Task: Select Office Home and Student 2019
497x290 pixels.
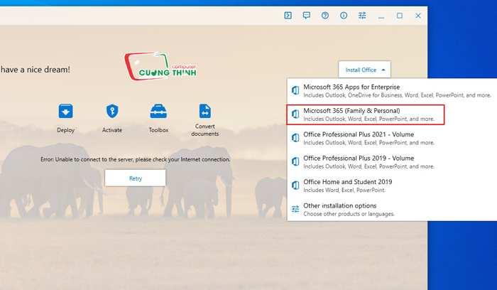Action: click(392, 186)
